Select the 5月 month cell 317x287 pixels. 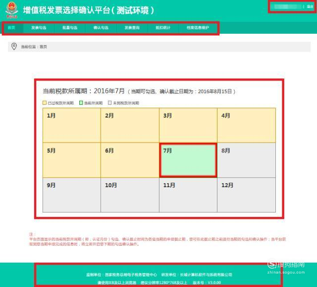(x=72, y=160)
